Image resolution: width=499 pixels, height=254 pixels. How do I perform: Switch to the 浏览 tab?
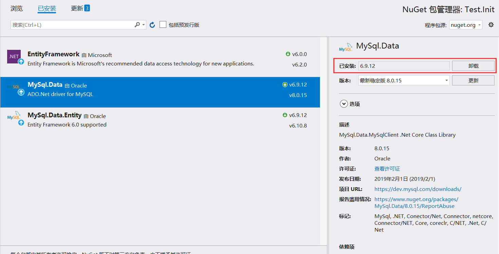17,8
